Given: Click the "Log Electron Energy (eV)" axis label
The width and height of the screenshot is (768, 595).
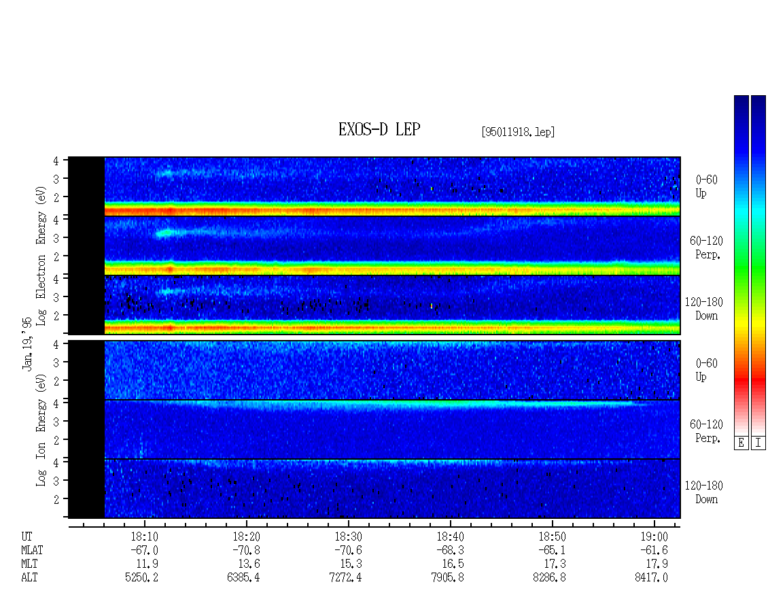Looking at the screenshot, I should click(41, 256).
